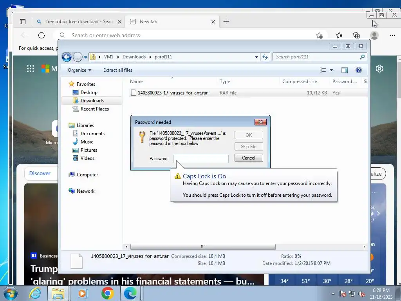Open Libraries in navigation pane
Image resolution: width=401 pixels, height=301 pixels.
pos(85,125)
